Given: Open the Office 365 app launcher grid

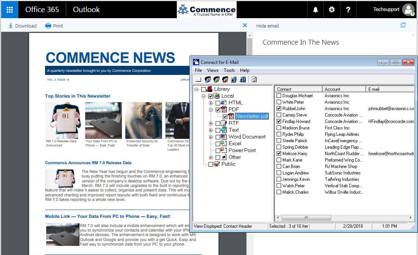Looking at the screenshot, I should [9, 9].
